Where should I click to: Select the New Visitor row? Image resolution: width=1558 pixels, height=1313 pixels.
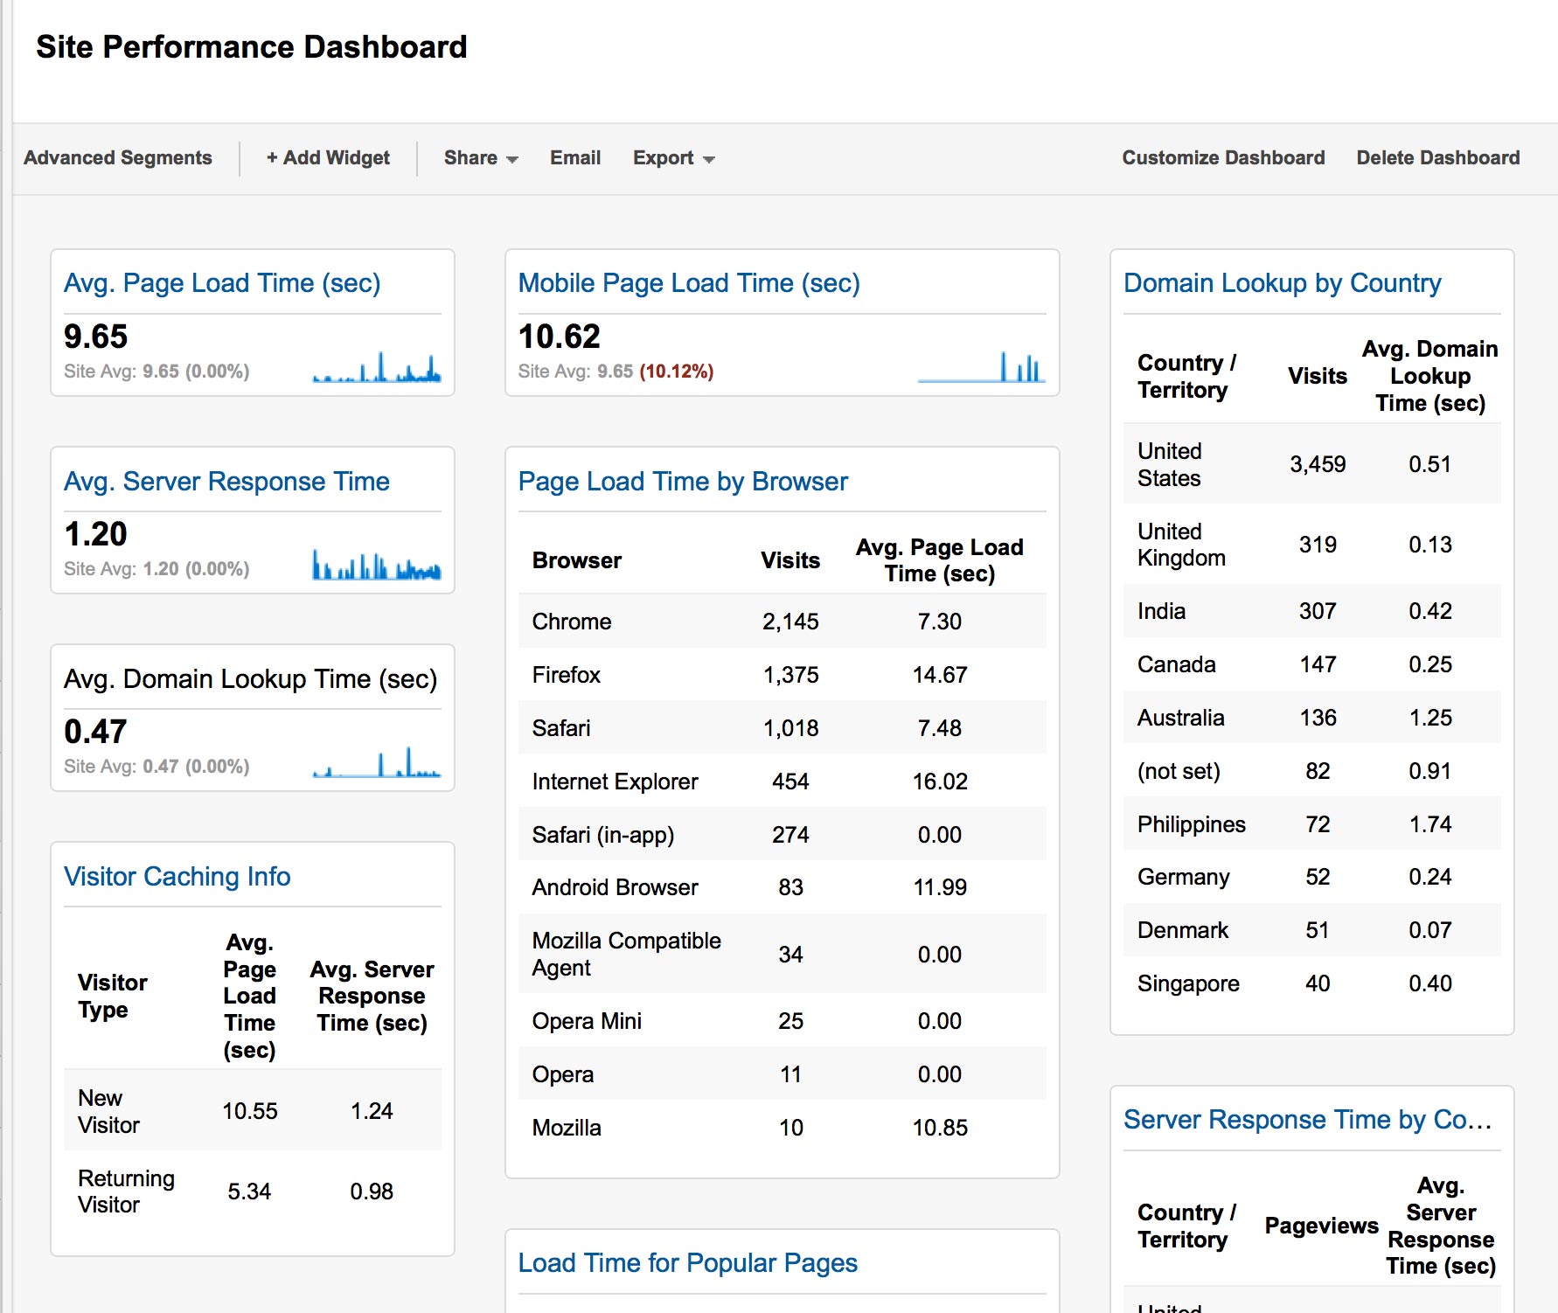(x=253, y=1111)
